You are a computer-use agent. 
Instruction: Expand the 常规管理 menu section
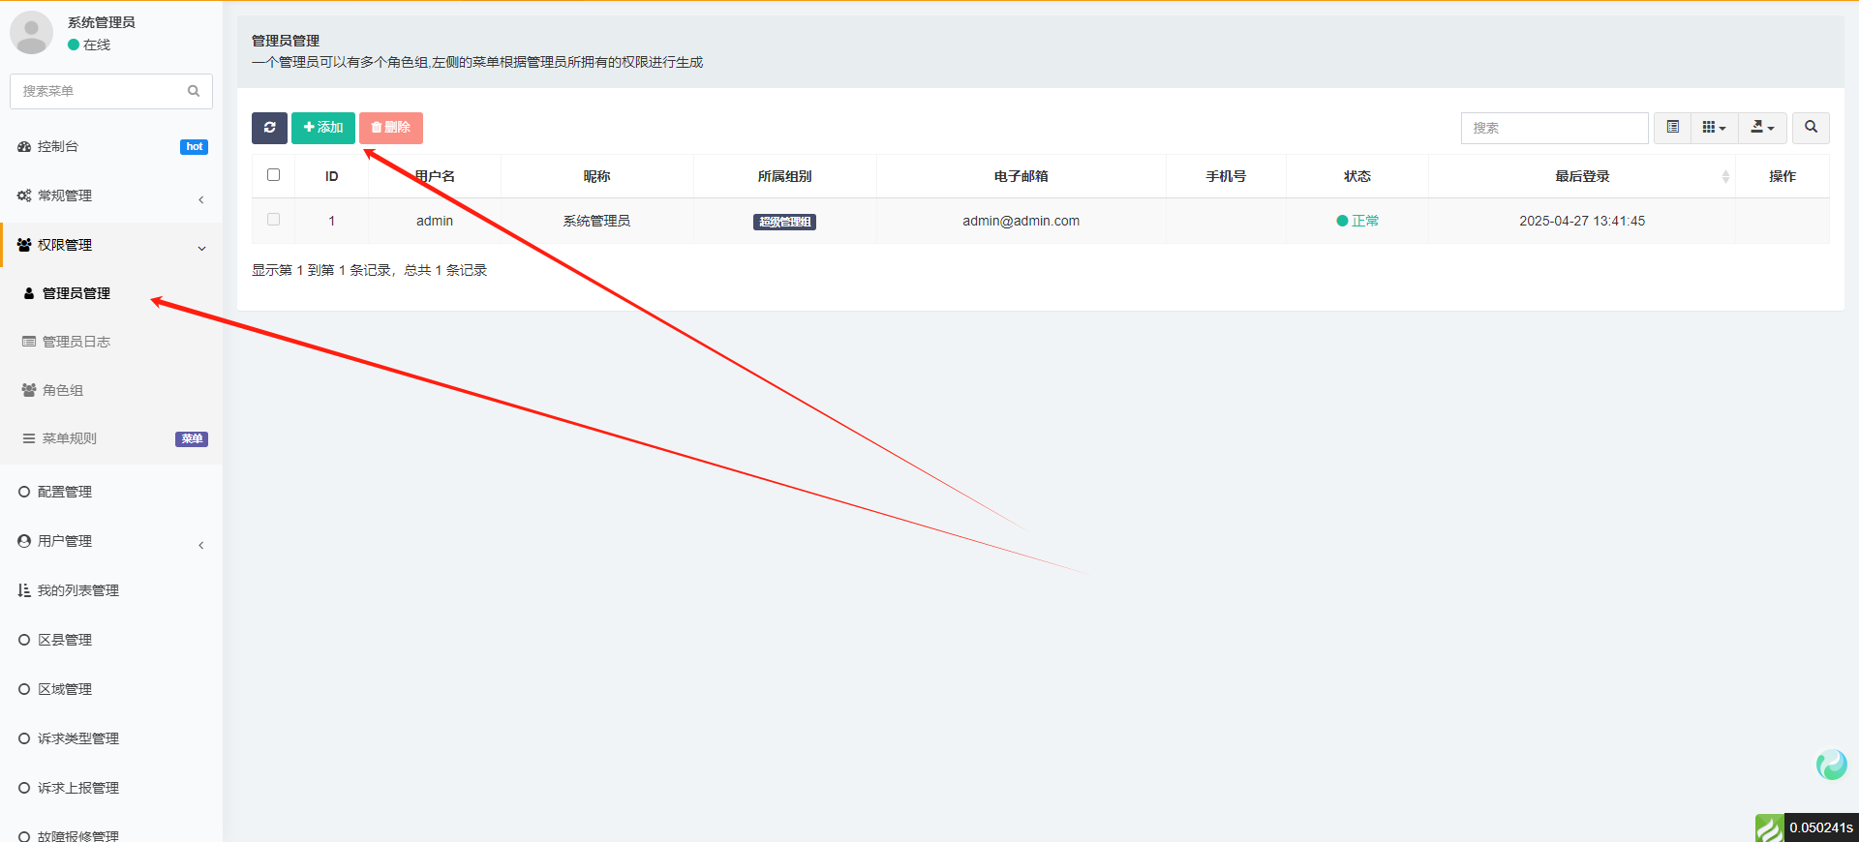[65, 195]
